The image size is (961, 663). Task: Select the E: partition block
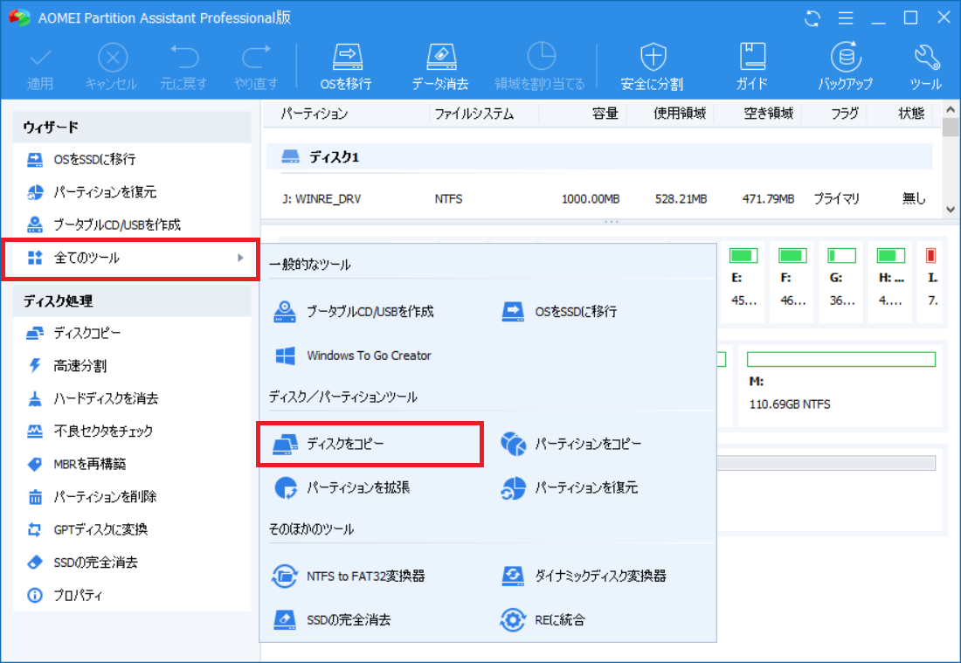pos(743,282)
